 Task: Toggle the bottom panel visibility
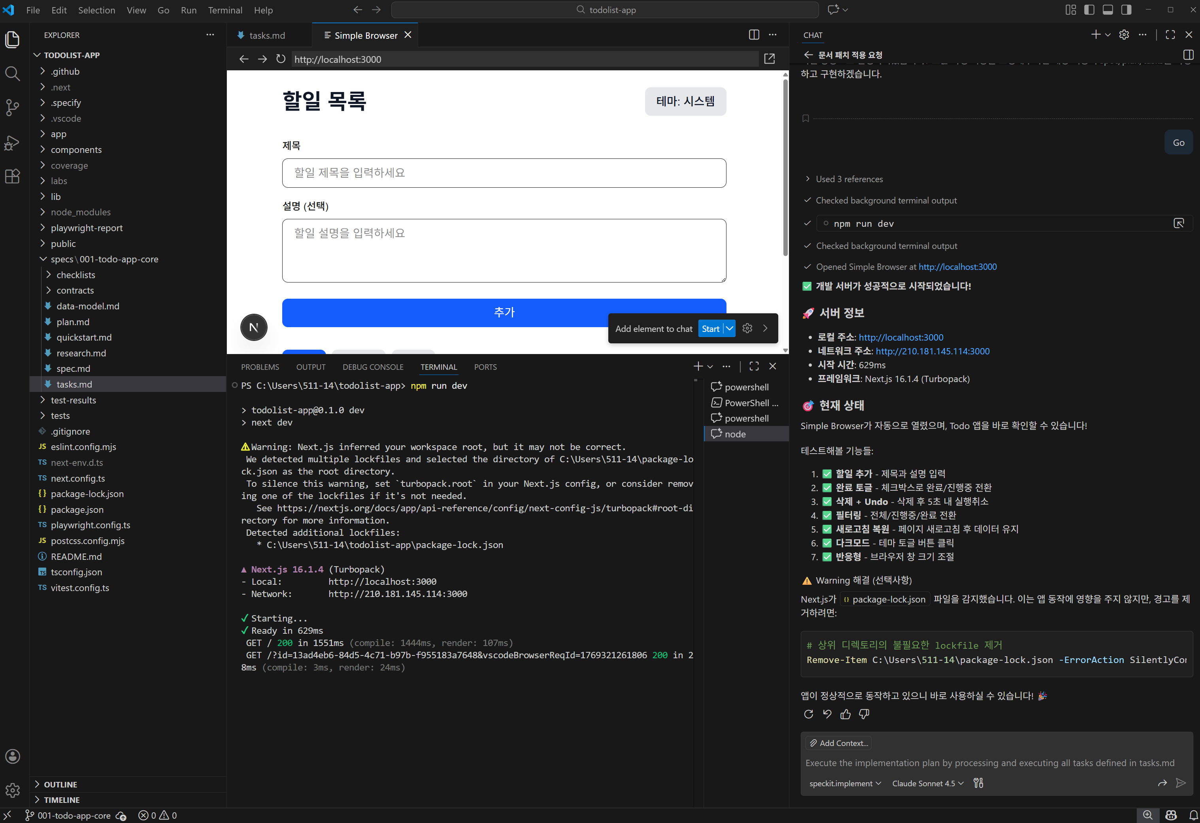point(1108,10)
